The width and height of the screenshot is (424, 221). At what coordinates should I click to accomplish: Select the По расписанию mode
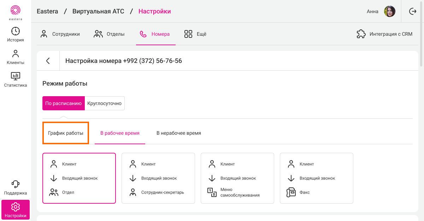click(x=64, y=103)
